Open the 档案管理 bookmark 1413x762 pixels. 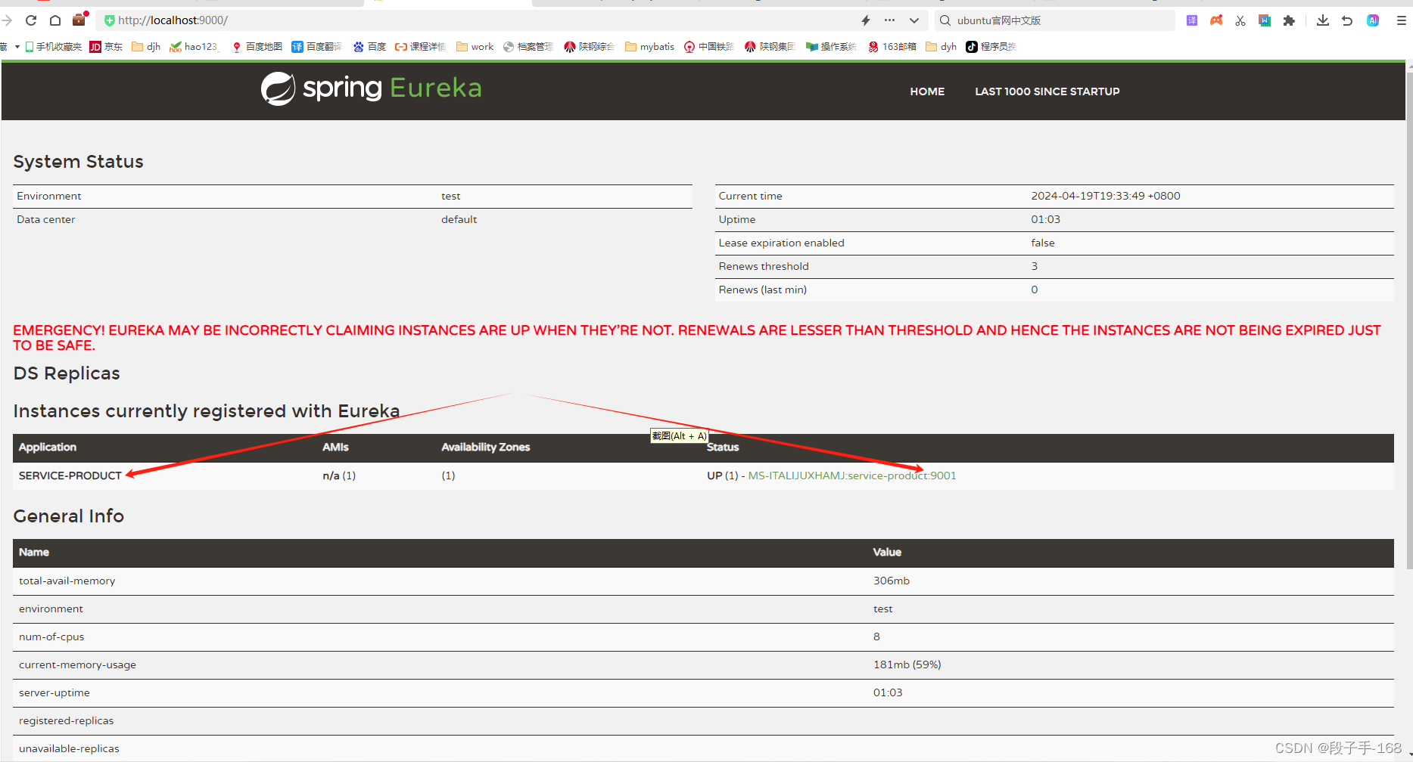pyautogui.click(x=528, y=47)
